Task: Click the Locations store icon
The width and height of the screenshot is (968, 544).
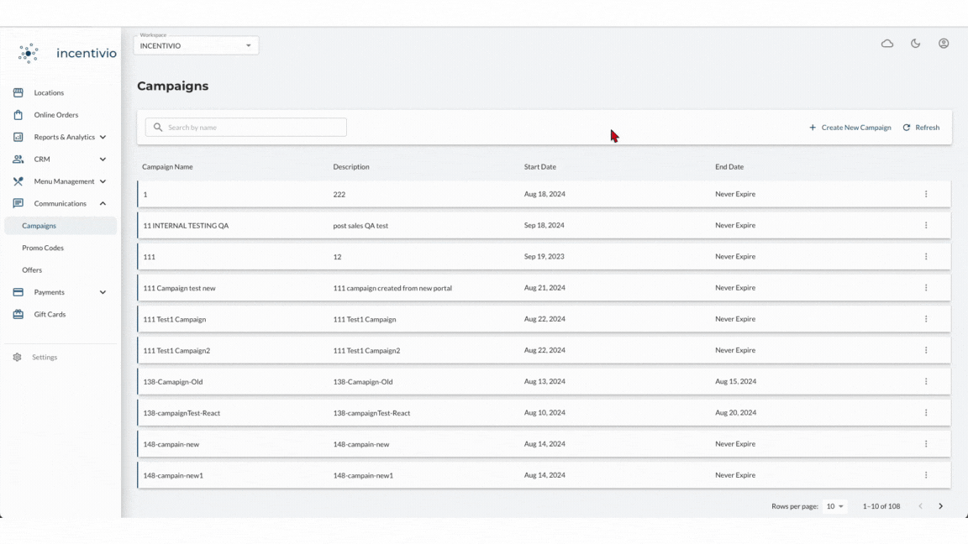Action: pyautogui.click(x=18, y=92)
